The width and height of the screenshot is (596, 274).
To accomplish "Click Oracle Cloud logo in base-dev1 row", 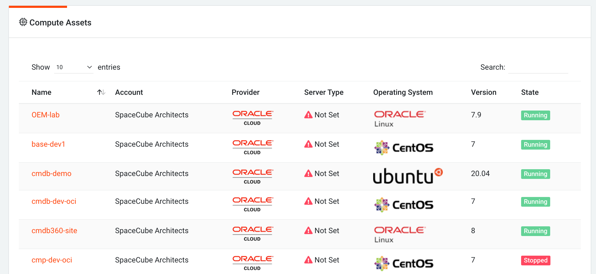I will 253,147.
